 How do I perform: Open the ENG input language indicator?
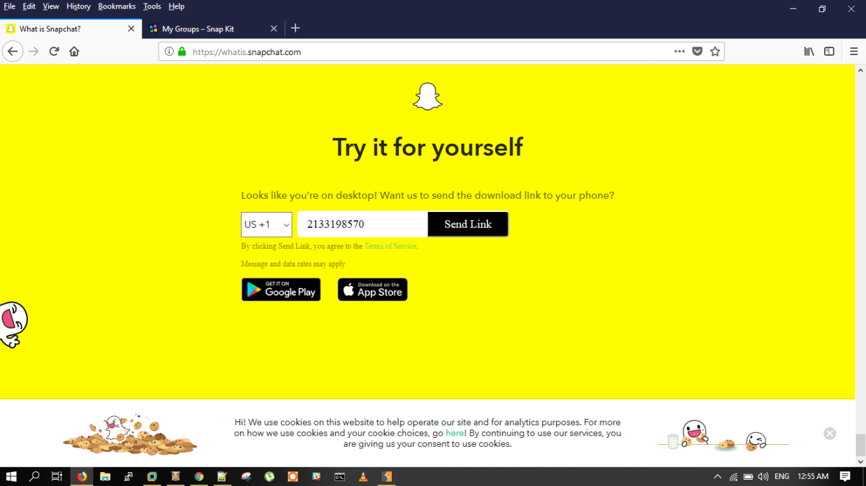click(x=782, y=477)
